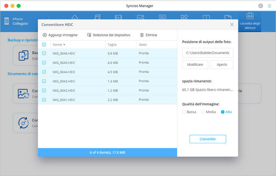Click the '6 of 6 item(s), 17.0 MB' status bar

point(107,152)
